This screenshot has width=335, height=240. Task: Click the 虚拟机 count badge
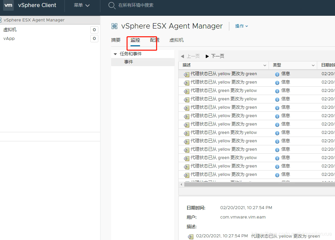(94, 30)
